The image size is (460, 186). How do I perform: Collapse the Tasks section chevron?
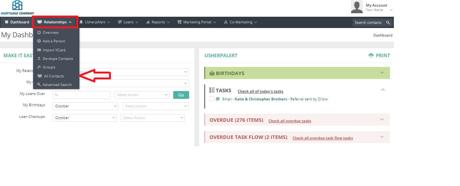(x=383, y=90)
